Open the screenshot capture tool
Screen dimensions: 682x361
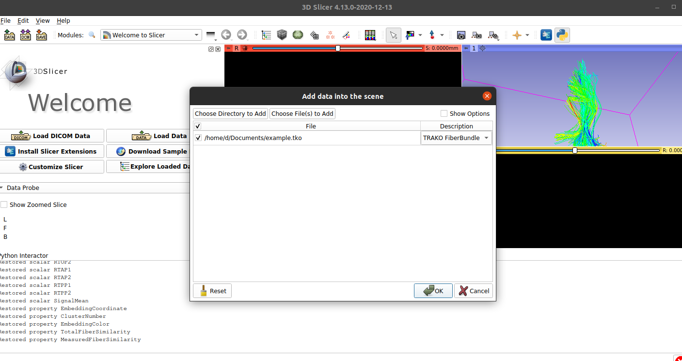(461, 35)
